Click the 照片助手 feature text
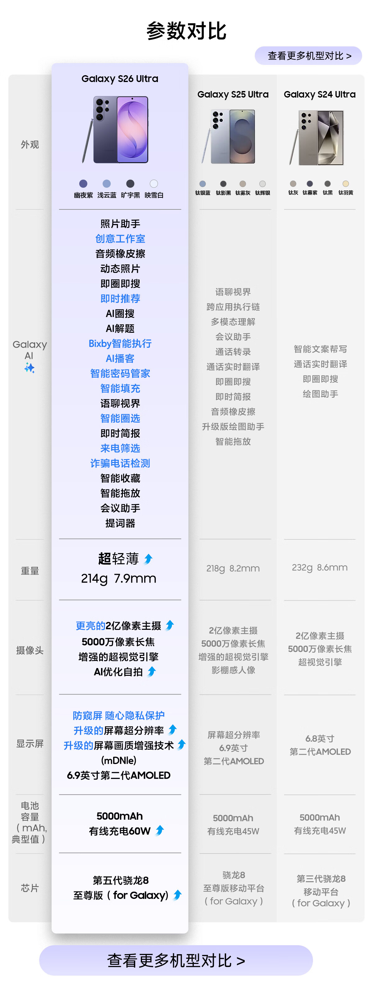Viewport: 373px width, 989px height. tap(120, 224)
